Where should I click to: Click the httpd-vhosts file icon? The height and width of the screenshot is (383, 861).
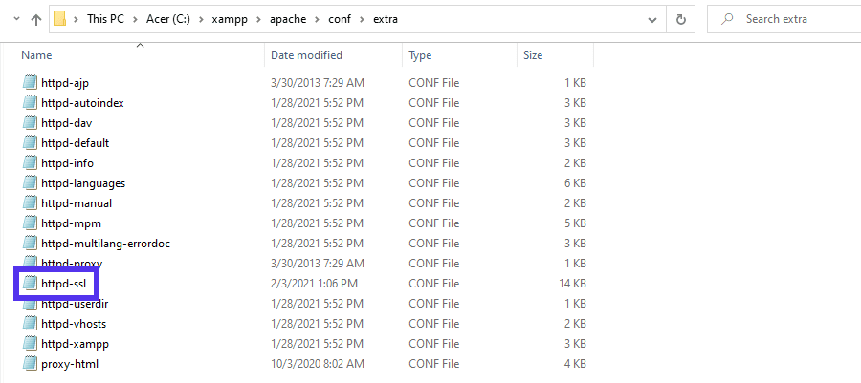coord(30,324)
